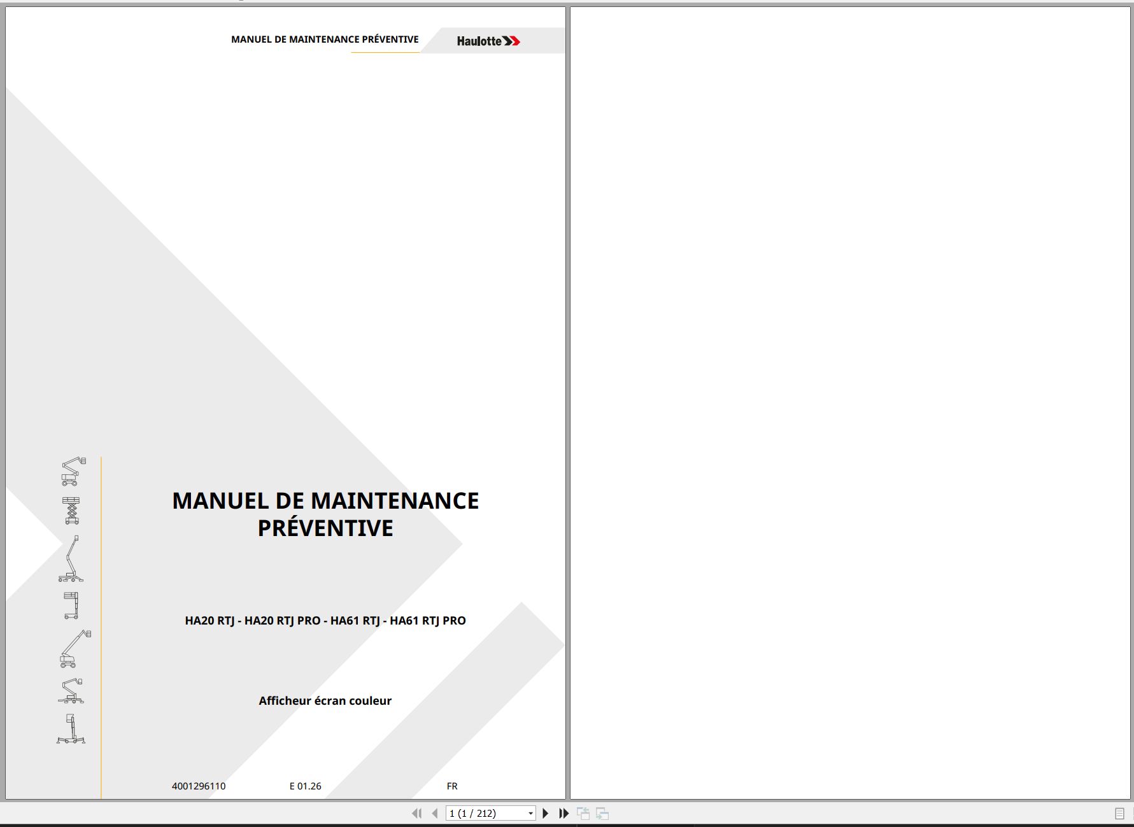Click the next view navigation icon
The height and width of the screenshot is (827, 1134).
pos(602,813)
